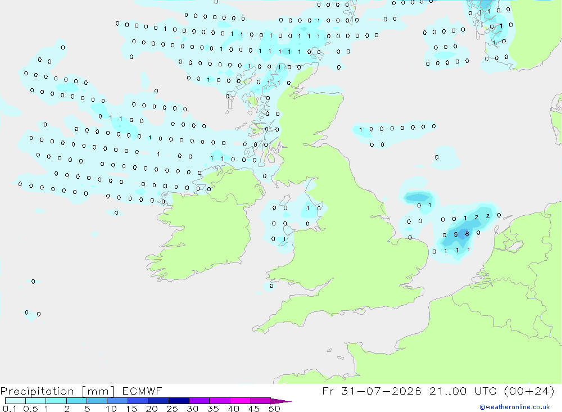Click the blue swatch between 10 and 15
This screenshot has height=412, width=562.
117,401
